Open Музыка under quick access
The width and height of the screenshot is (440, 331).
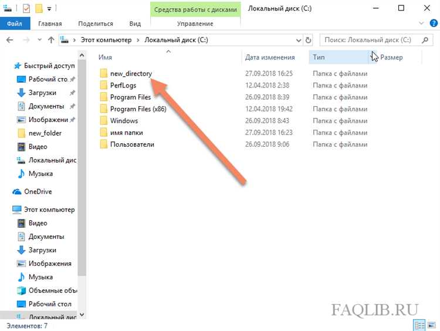pos(40,174)
